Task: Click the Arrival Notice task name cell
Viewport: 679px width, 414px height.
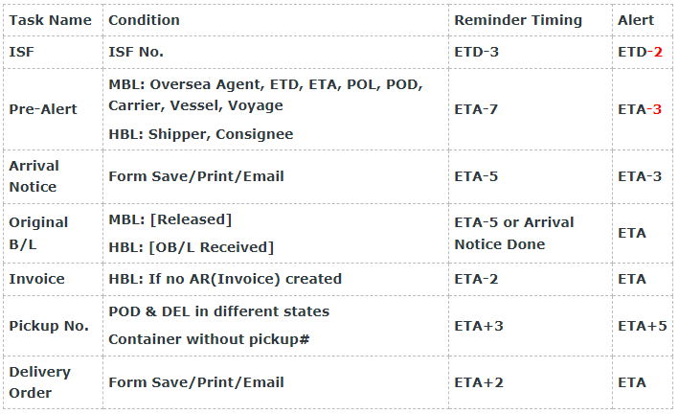Action: [x=34, y=176]
